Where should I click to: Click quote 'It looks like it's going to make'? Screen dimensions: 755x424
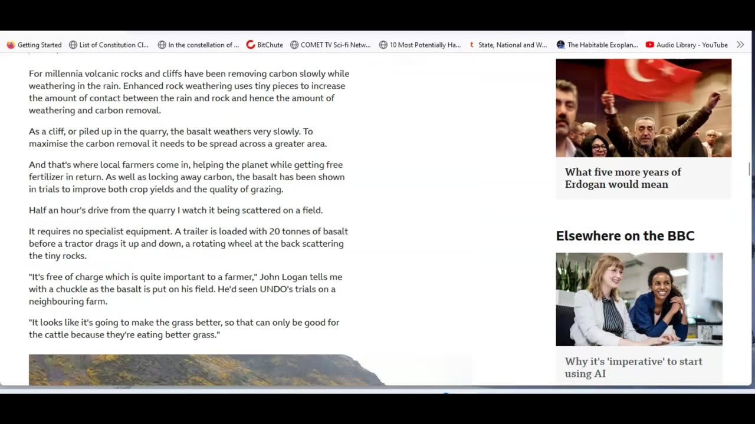(184, 329)
